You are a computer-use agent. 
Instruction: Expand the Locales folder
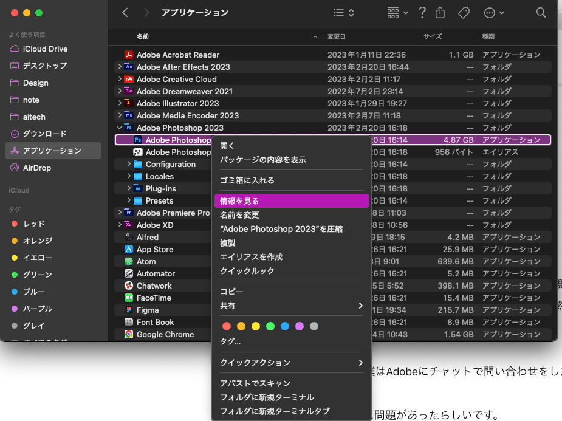129,176
